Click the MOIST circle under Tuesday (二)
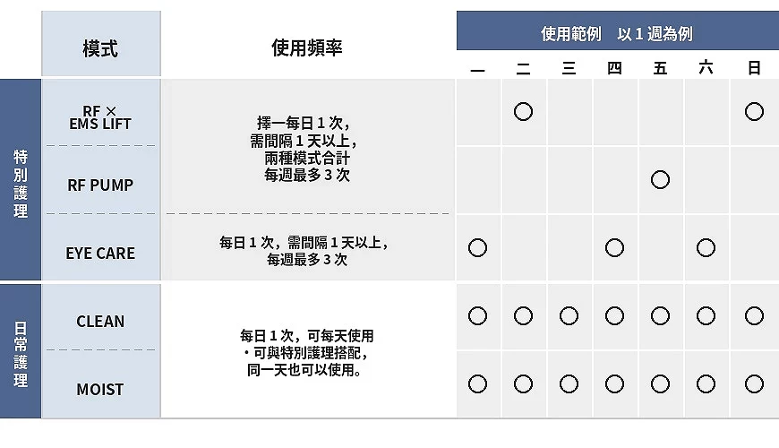 tap(523, 383)
